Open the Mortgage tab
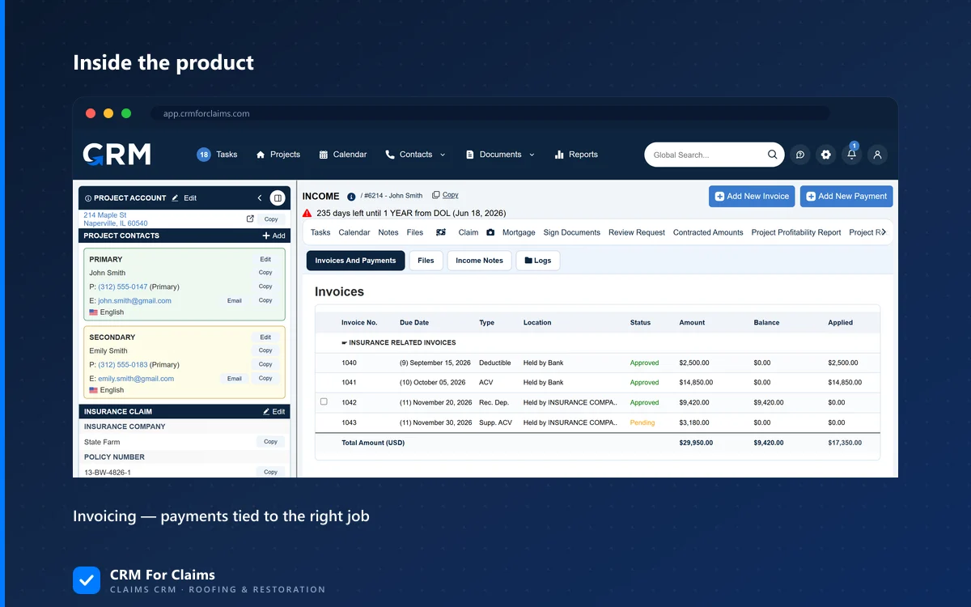 pos(519,232)
